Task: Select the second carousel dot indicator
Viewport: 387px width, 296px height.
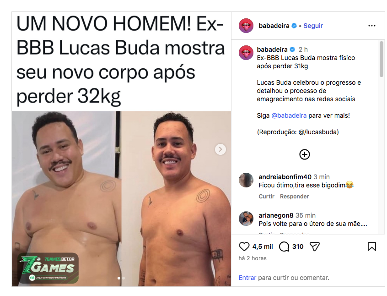Action: 124,278
